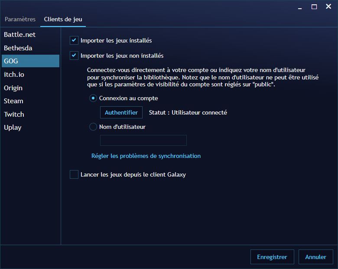Switch to the Paramètres tab
Screen dimensions: 338x269
(20, 19)
